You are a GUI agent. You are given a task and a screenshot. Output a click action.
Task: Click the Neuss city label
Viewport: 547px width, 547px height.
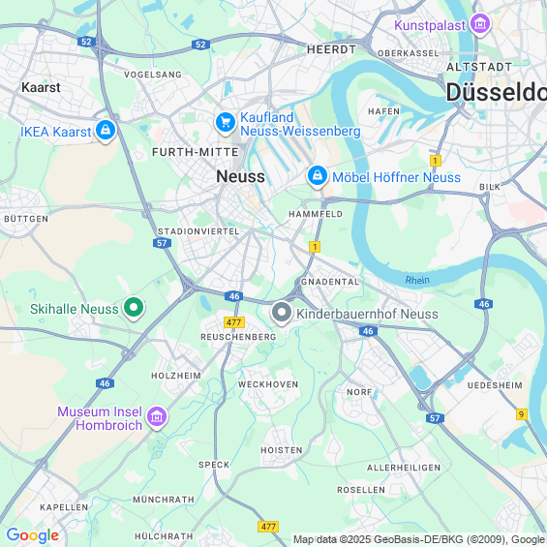tap(240, 176)
